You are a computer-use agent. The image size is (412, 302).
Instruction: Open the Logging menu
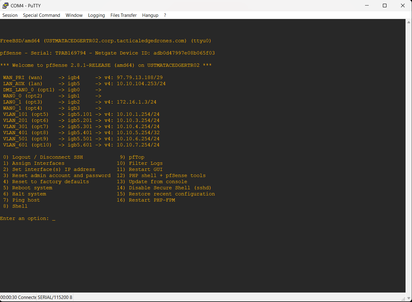tap(96, 15)
